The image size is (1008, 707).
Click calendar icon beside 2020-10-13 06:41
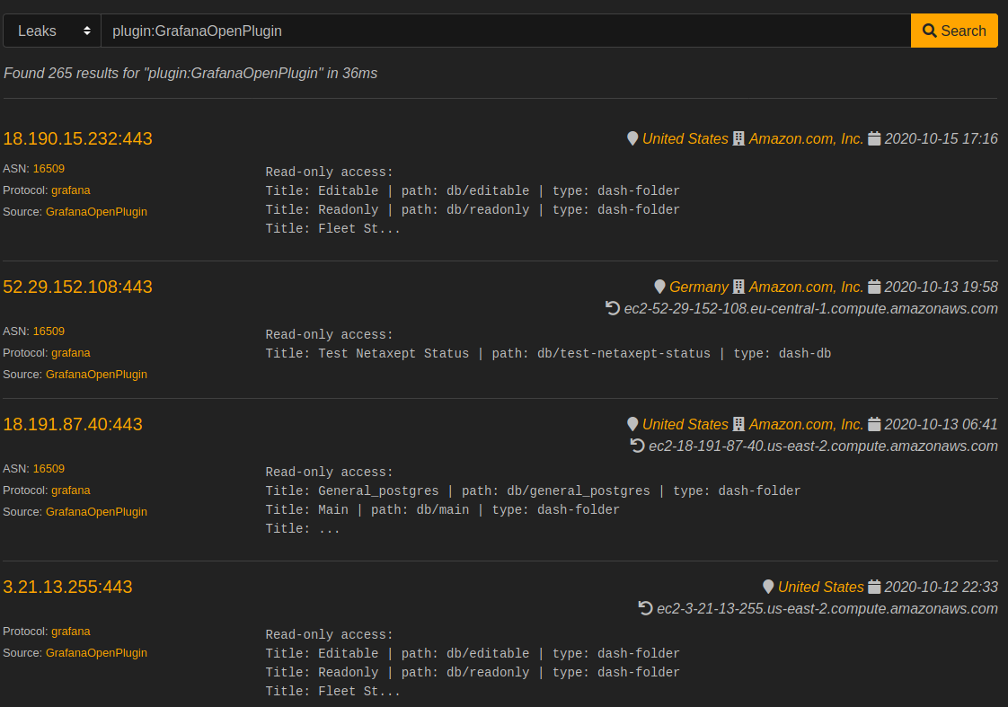[x=874, y=425]
